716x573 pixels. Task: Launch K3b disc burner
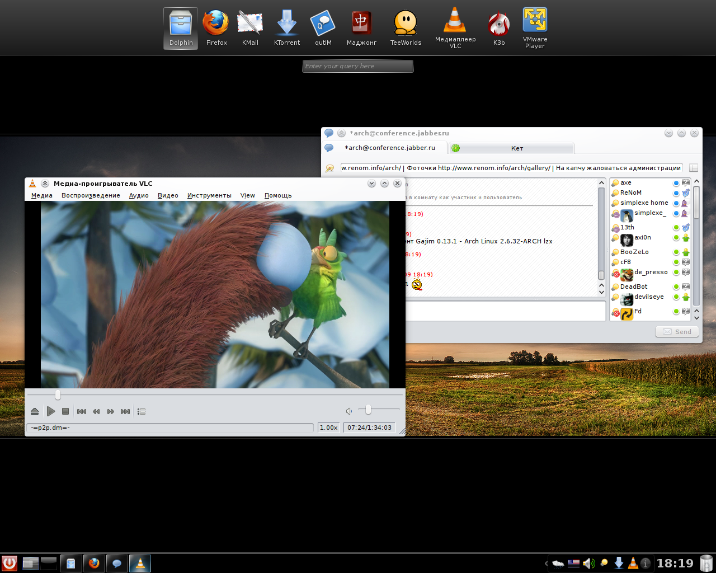click(499, 28)
